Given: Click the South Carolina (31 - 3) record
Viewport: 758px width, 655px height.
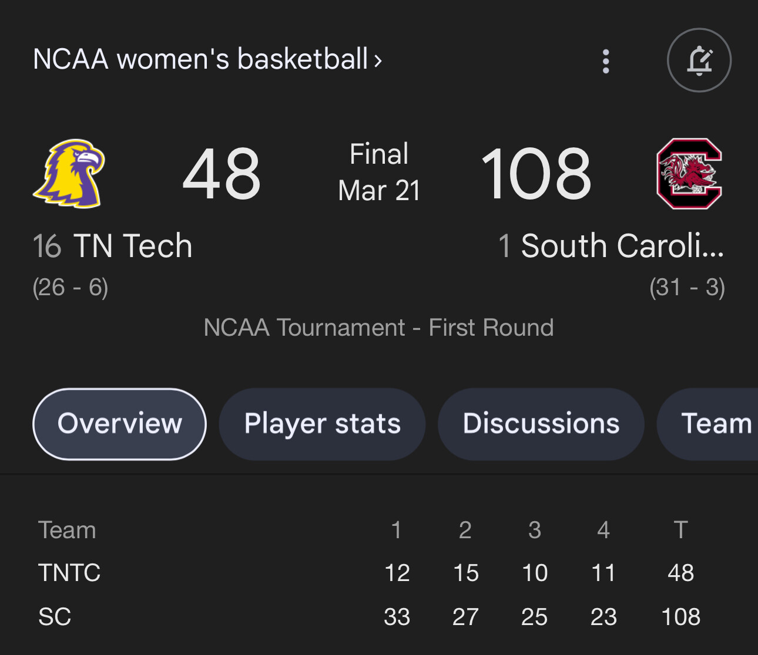Looking at the screenshot, I should coord(687,288).
